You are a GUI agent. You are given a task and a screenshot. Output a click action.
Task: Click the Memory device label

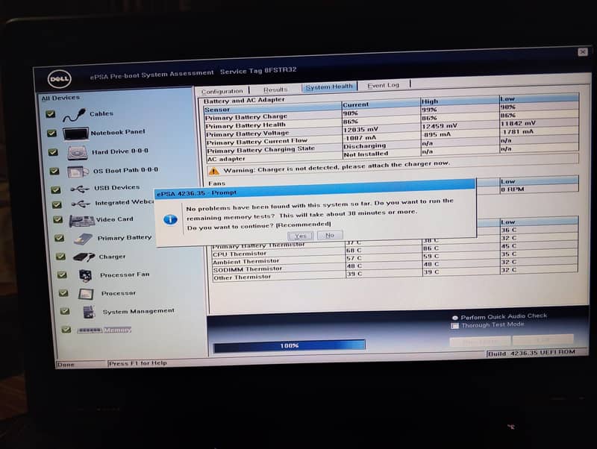[x=118, y=330]
